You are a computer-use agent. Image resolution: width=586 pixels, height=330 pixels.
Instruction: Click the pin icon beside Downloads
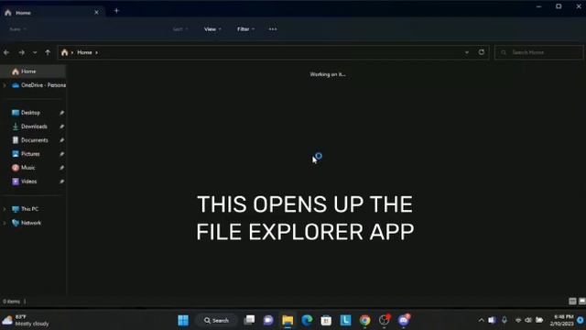61,126
